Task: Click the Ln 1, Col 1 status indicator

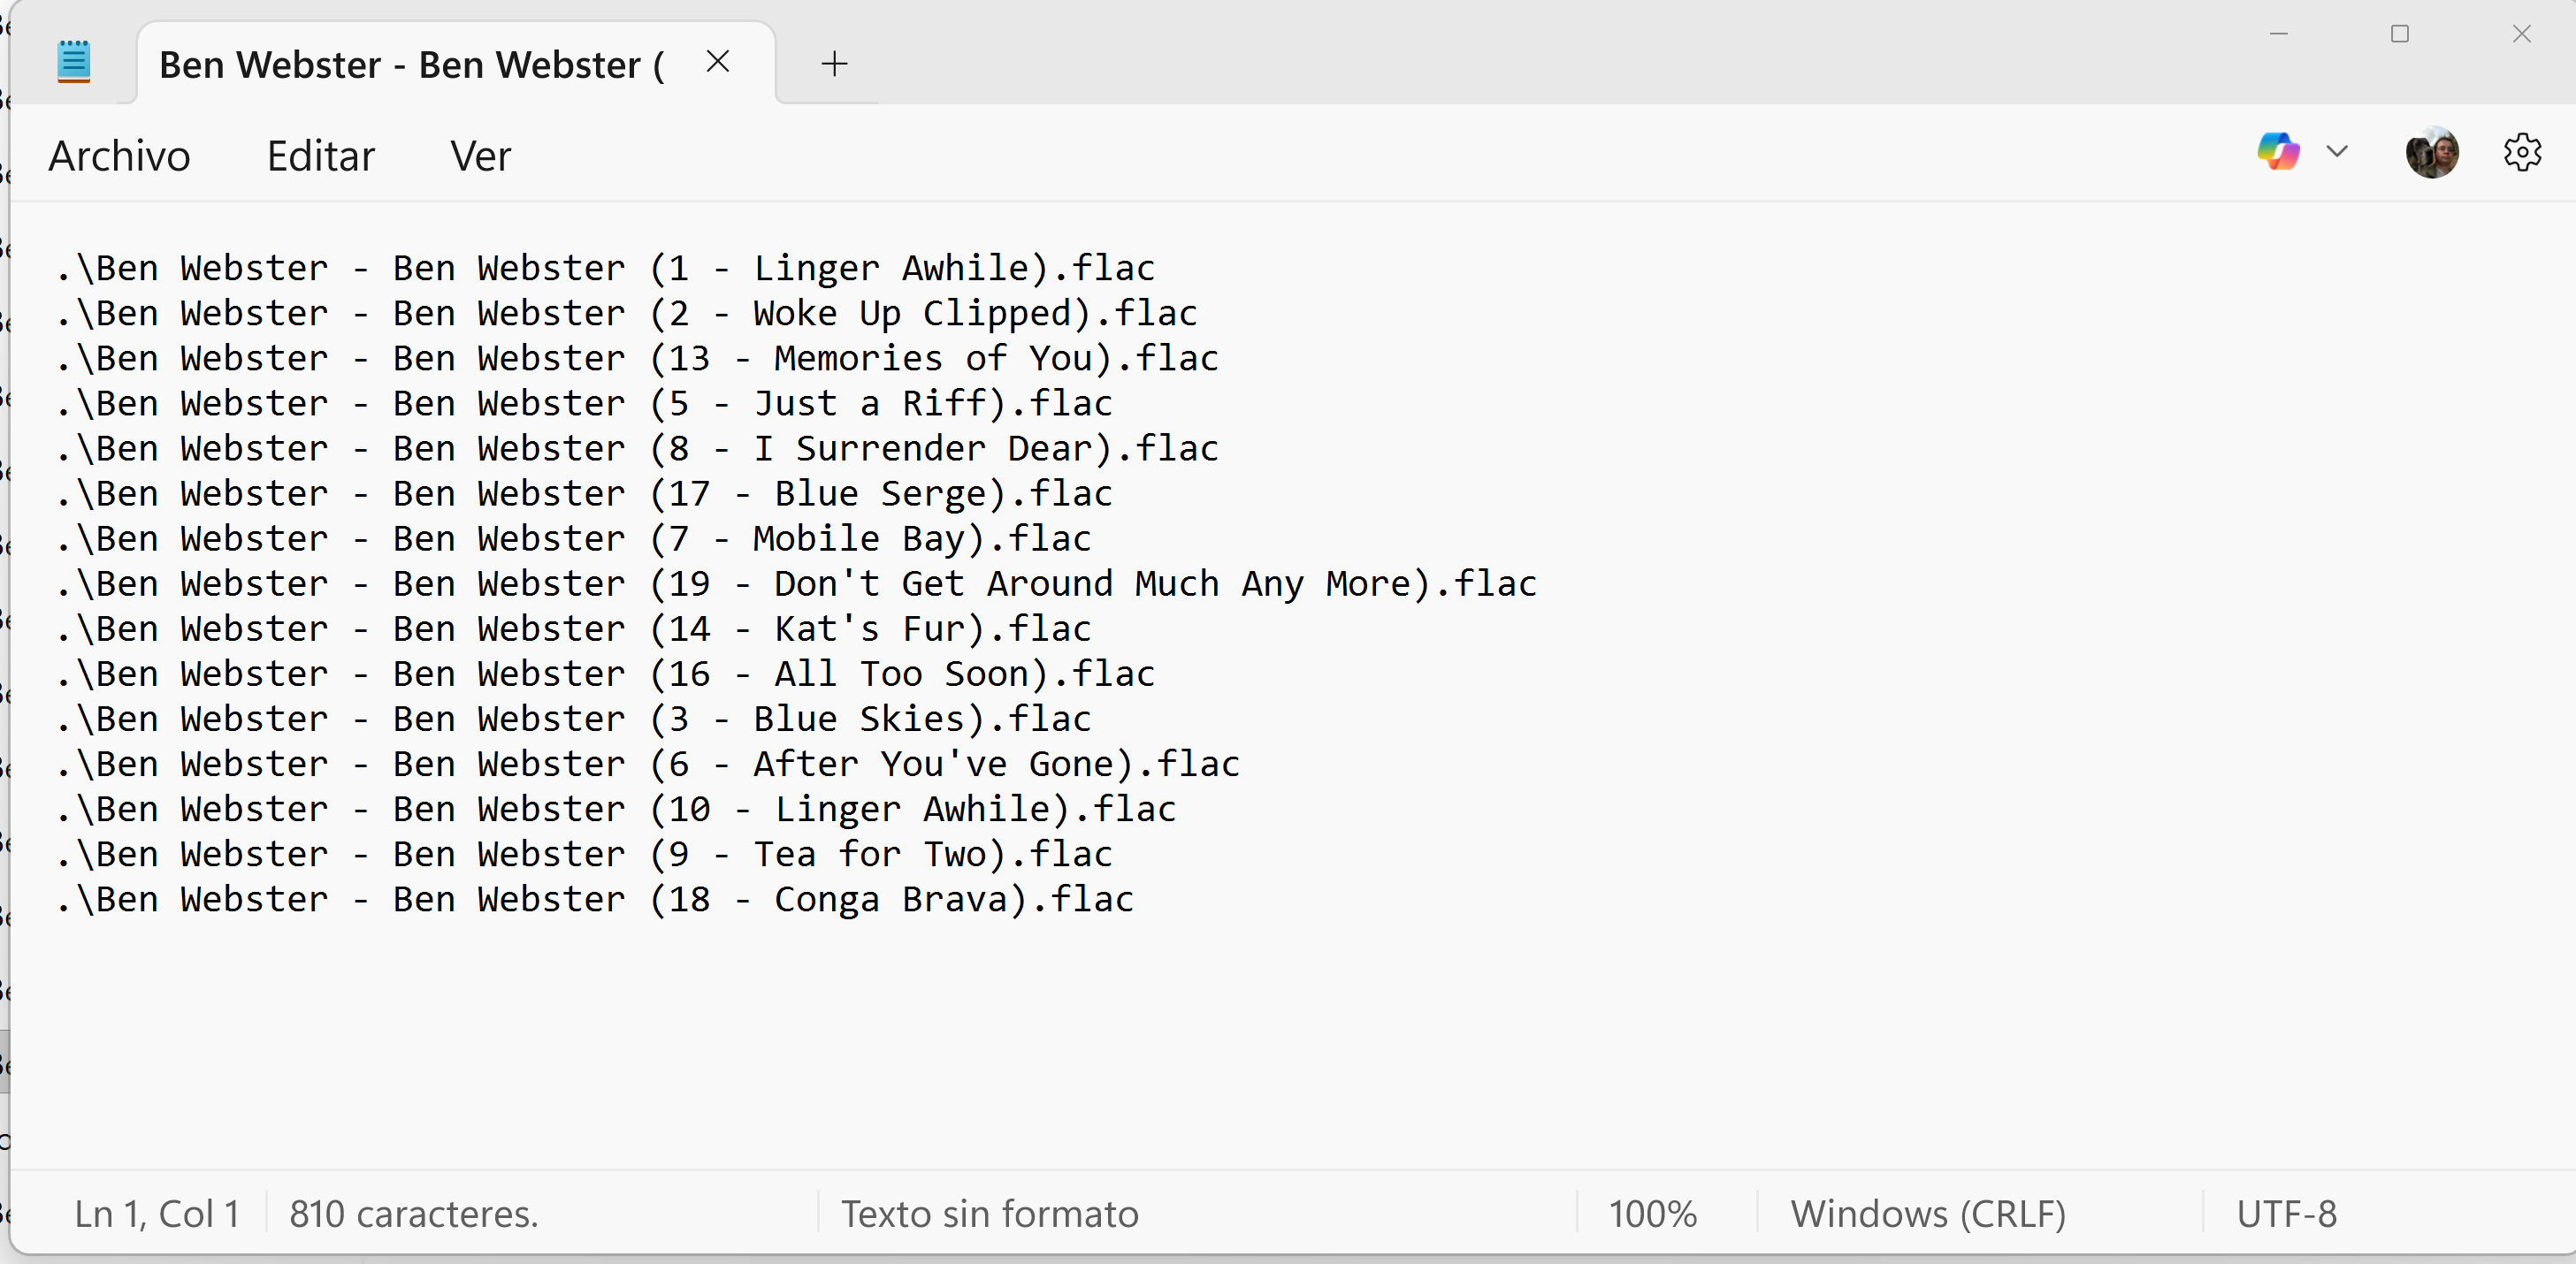Action: [x=157, y=1213]
